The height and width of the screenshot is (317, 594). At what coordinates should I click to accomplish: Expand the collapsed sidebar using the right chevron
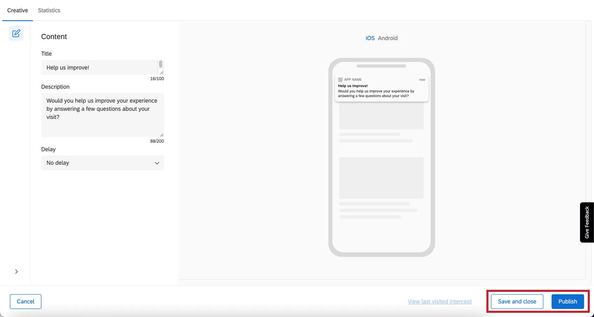pyautogui.click(x=16, y=271)
